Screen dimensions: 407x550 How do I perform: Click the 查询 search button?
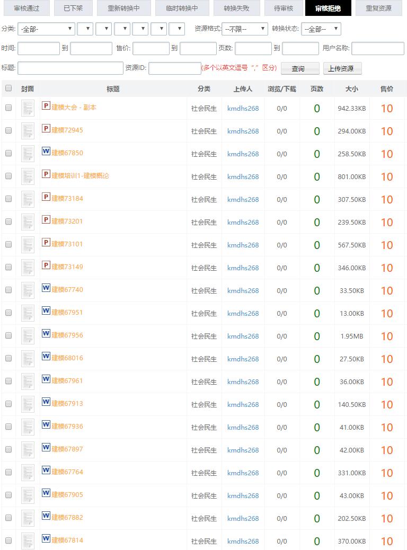click(x=299, y=68)
